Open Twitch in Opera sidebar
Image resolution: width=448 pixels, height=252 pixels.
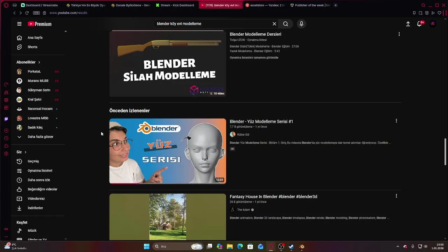(x=6, y=119)
